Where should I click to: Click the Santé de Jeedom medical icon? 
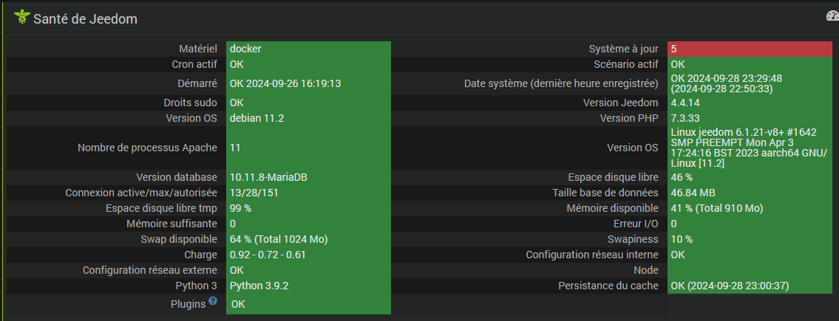(21, 17)
